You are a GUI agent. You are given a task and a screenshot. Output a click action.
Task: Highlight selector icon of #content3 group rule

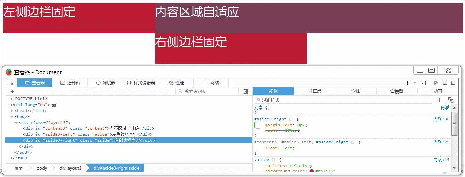pyautogui.click(x=353, y=142)
